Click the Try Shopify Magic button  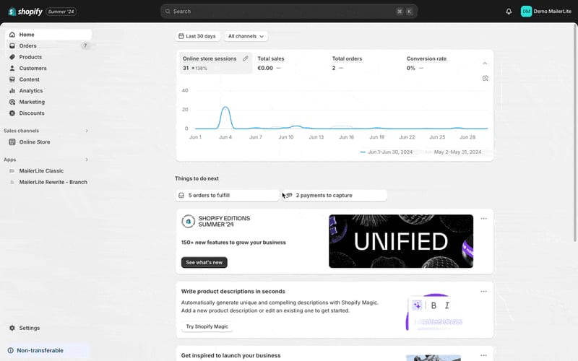pos(207,326)
